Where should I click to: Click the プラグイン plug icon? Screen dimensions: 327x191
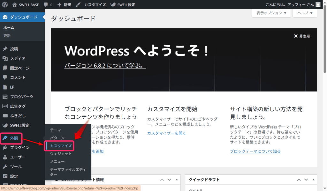[x=5, y=147]
